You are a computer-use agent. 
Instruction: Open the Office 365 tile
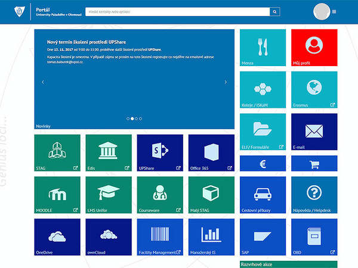pyautogui.click(x=211, y=153)
